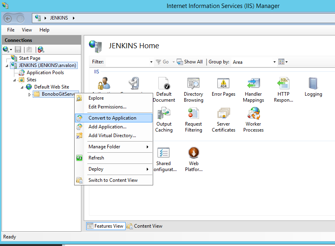
Task: Open Directory Browsing feature
Action: [193, 90]
